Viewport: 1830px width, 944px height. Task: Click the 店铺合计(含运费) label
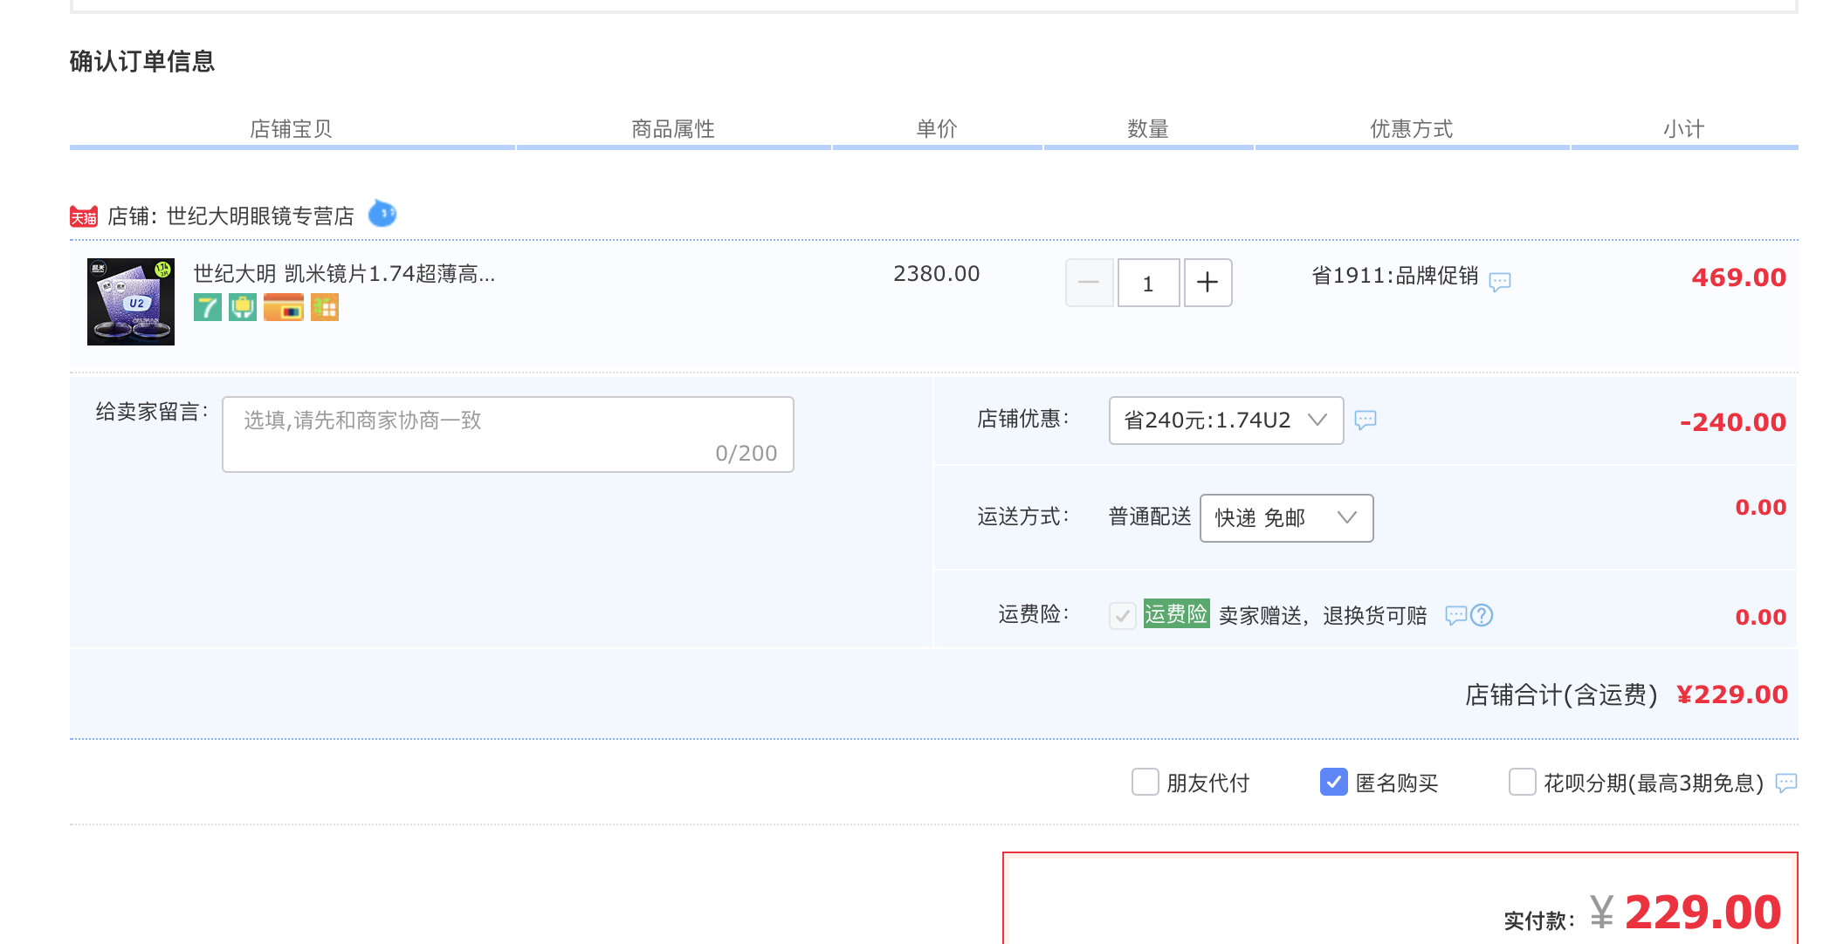coord(1561,695)
